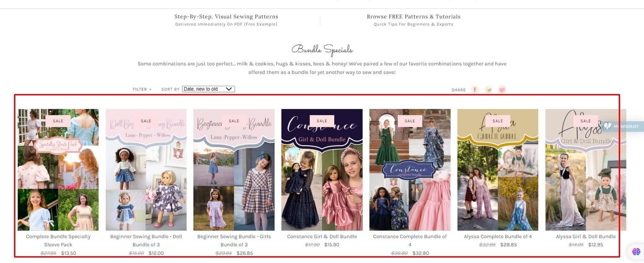Open Alyssa Complete Bundle of 4 title
644x263 pixels.
pos(498,237)
